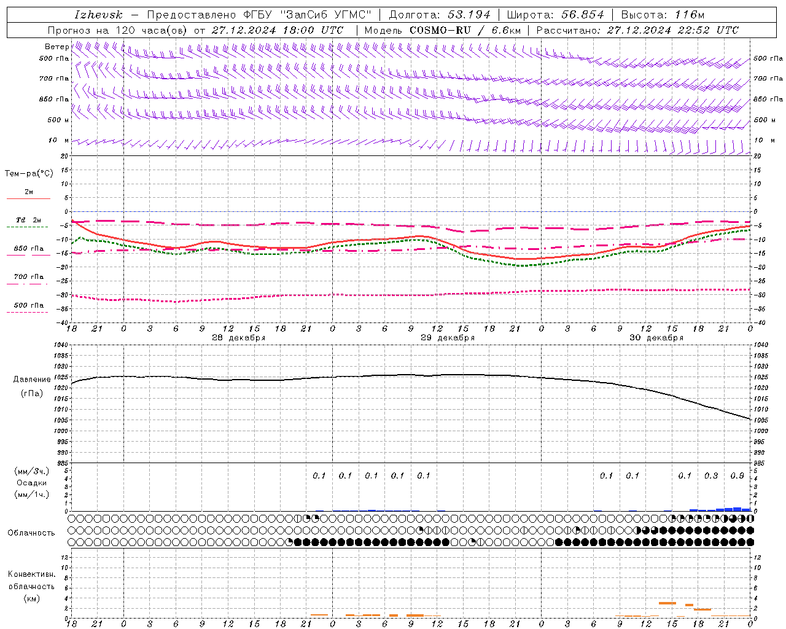Click the 'Td 2м' dew point legend entry
This screenshot has width=786, height=629.
(28, 220)
